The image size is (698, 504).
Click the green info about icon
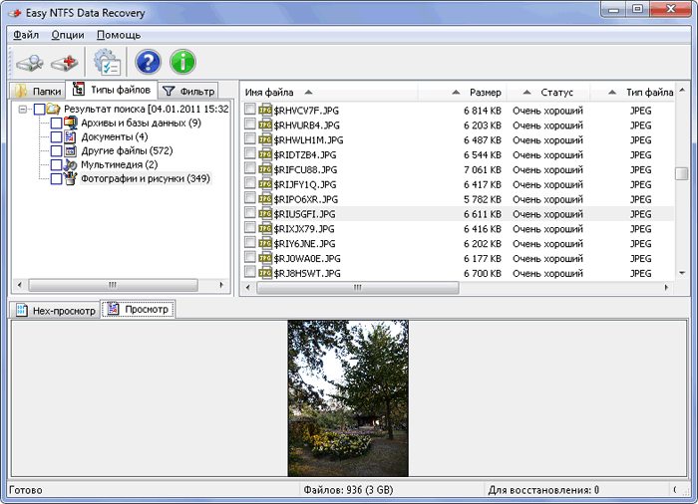pyautogui.click(x=182, y=63)
